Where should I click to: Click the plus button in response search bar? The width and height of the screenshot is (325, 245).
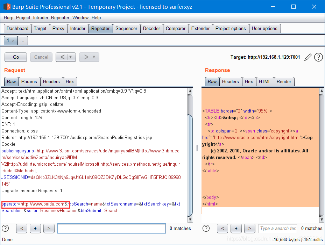click(236, 228)
